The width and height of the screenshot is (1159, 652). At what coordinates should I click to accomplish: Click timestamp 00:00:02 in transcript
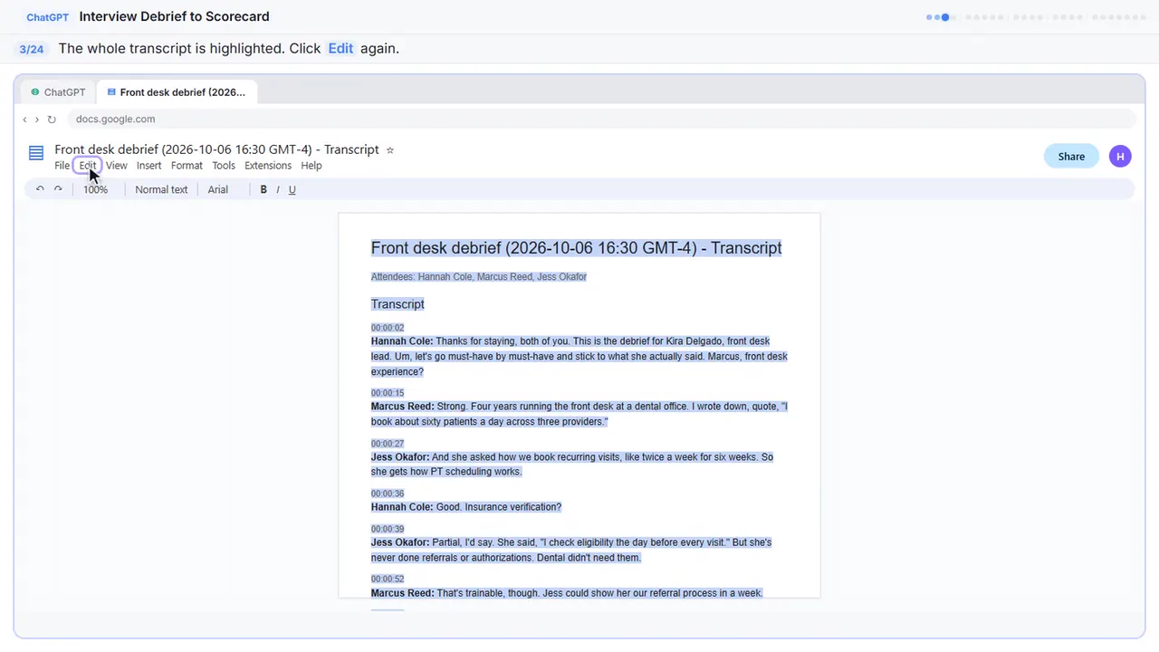pos(388,328)
